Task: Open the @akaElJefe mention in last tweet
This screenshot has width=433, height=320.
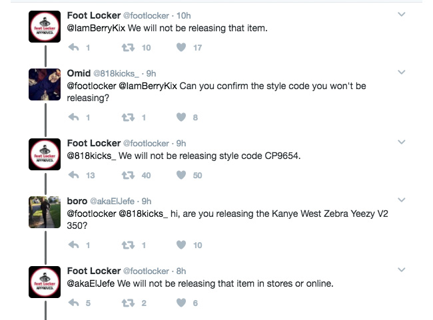Action: point(92,283)
